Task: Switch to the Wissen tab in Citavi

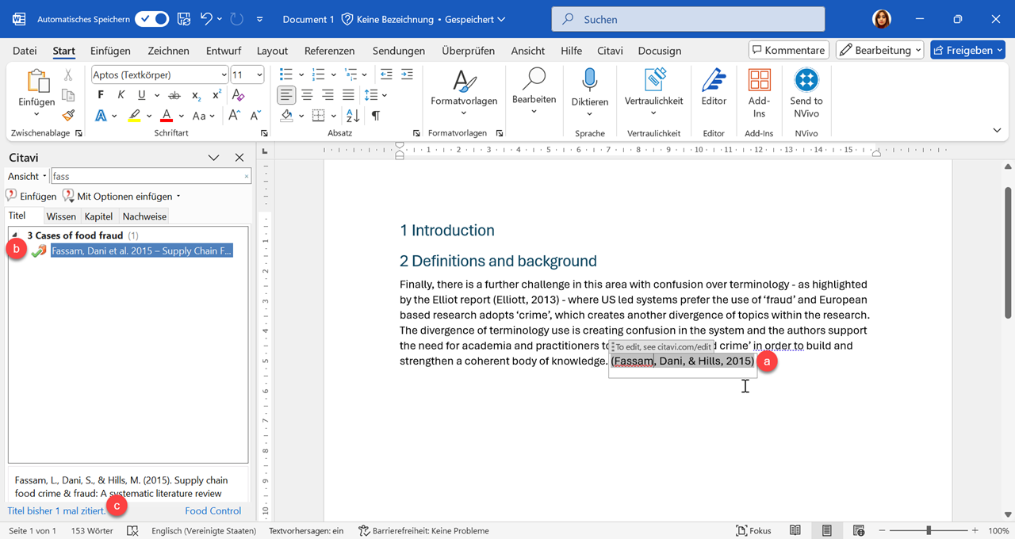Action: pos(61,216)
